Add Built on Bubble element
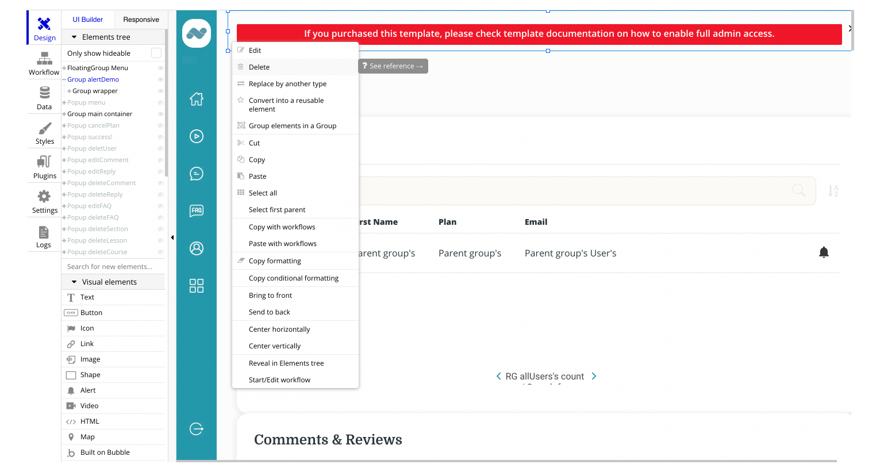 113,452
